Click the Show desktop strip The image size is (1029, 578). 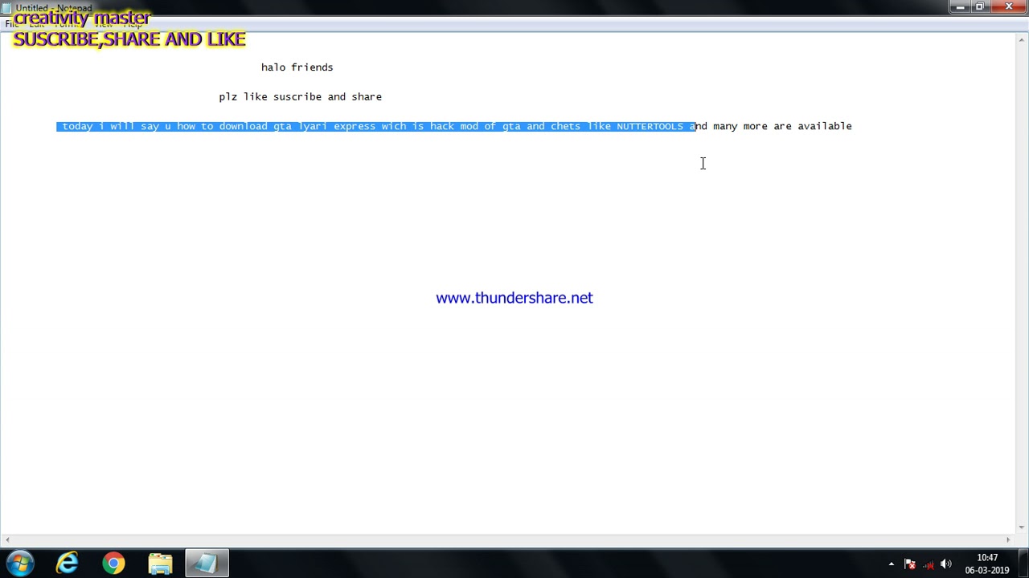point(1023,563)
